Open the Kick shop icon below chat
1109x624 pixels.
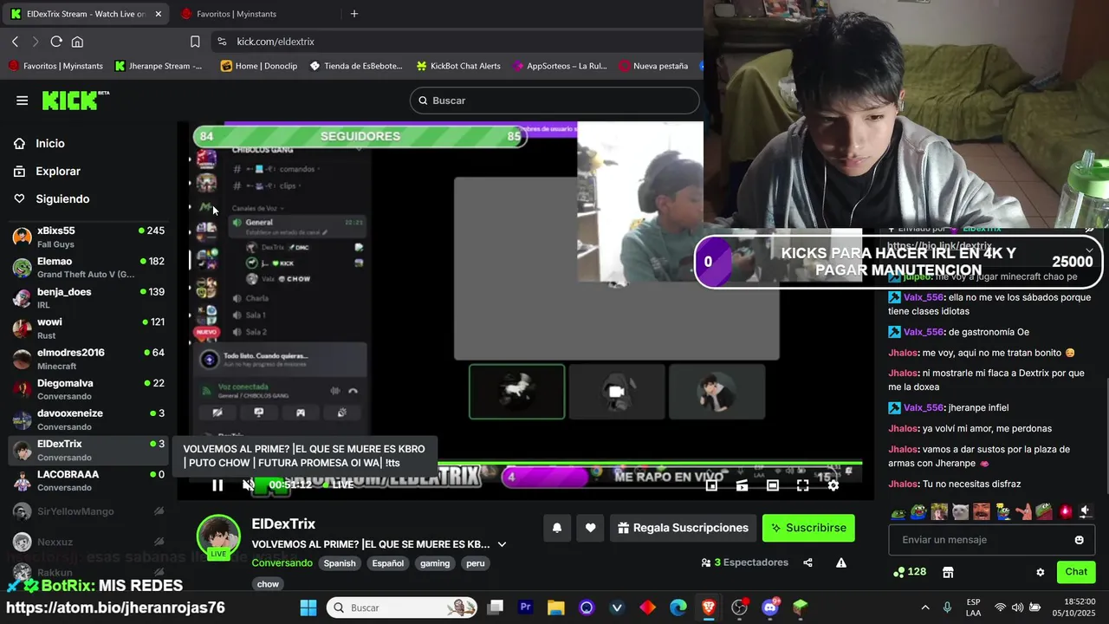(x=948, y=572)
